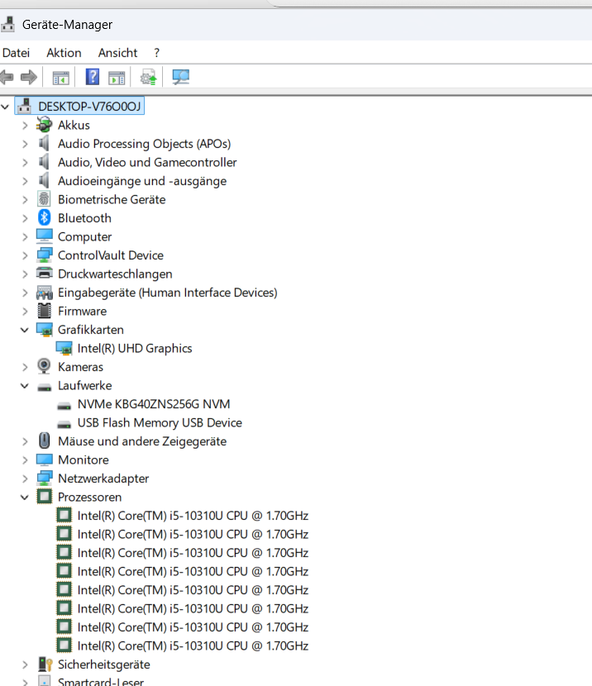Open the ? help menu
This screenshot has width=592, height=686.
[156, 53]
